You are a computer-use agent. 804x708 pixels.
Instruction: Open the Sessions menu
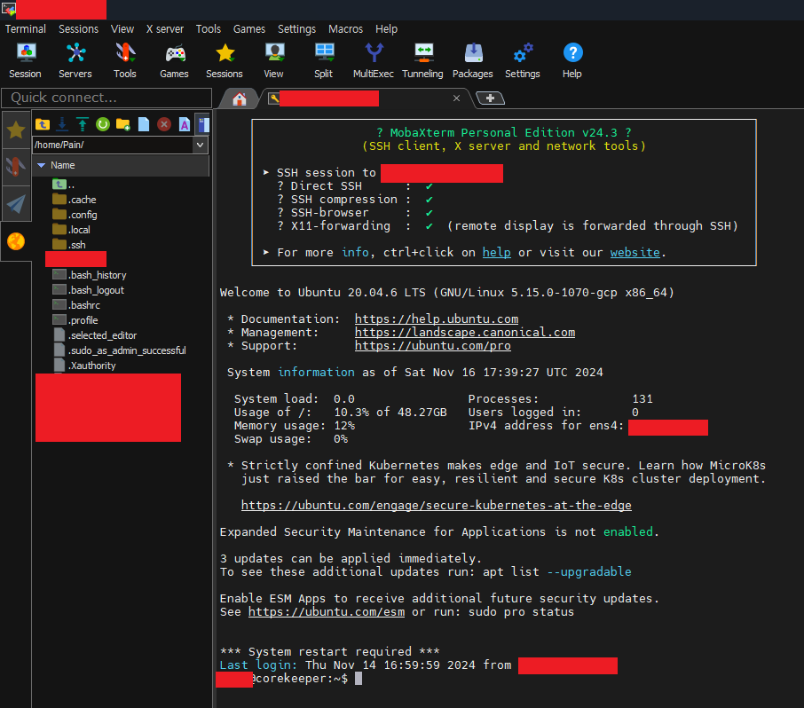tap(78, 28)
